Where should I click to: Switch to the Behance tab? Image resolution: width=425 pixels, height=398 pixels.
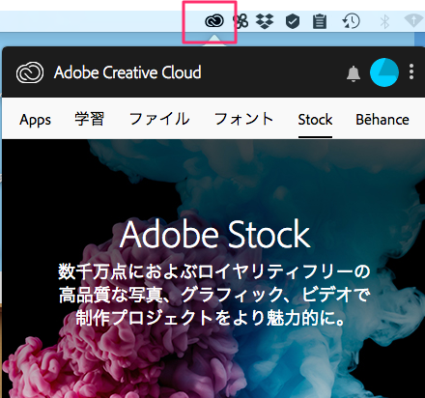382,120
